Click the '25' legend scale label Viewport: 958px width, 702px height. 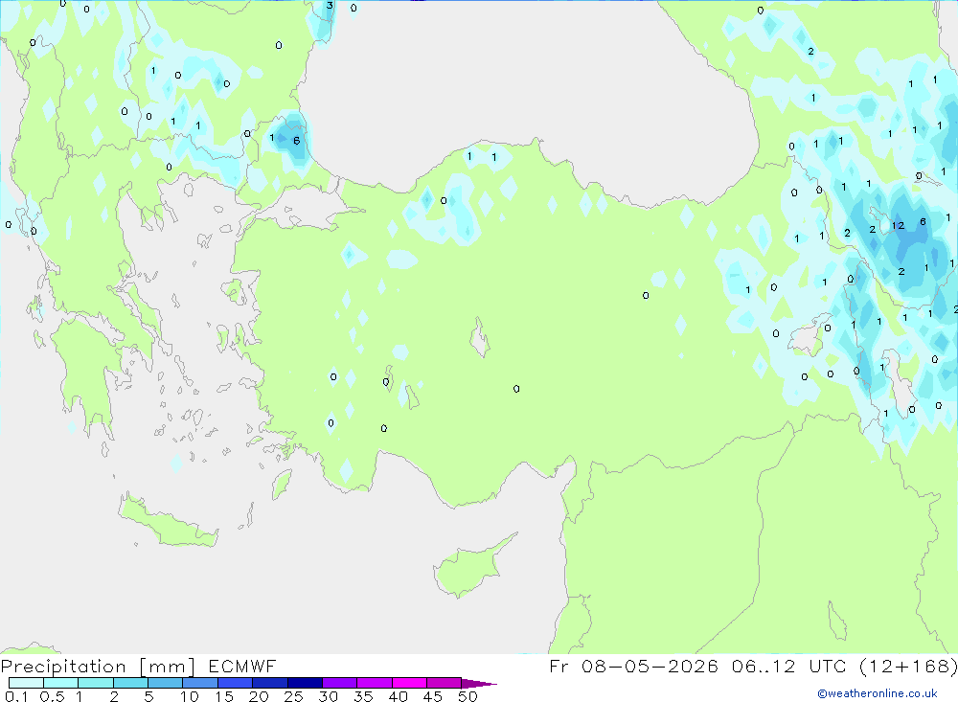294,696
